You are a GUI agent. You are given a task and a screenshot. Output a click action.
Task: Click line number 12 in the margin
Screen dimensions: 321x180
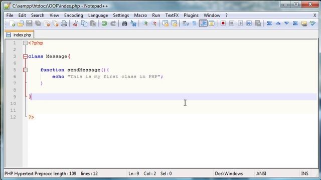click(x=13, y=117)
